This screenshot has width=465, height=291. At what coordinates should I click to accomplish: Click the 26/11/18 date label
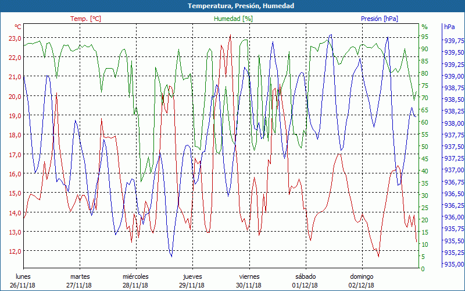click(23, 285)
